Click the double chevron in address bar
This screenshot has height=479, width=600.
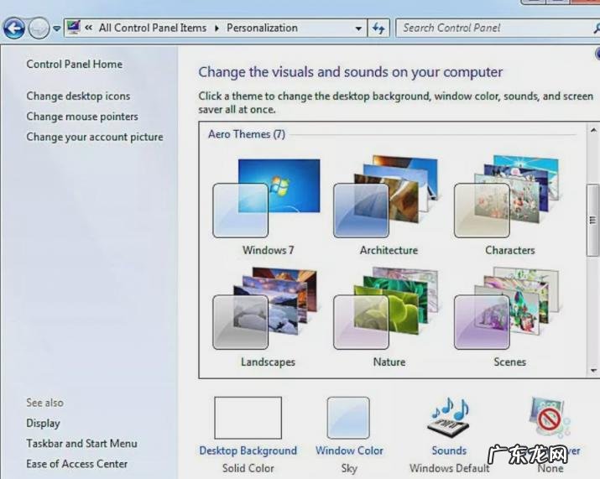click(89, 28)
